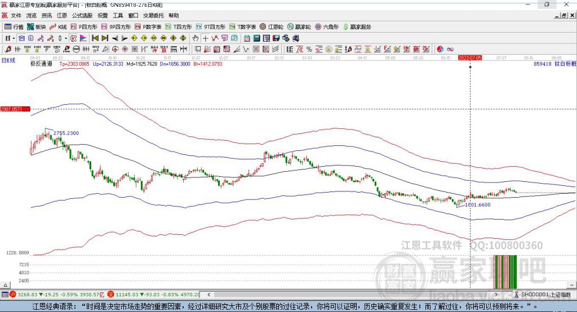
Task: Click the infinity loop icon
Action: [x=450, y=50]
